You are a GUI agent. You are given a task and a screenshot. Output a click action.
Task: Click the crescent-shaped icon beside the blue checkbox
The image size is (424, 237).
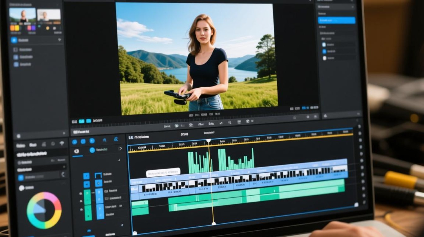[63, 174]
